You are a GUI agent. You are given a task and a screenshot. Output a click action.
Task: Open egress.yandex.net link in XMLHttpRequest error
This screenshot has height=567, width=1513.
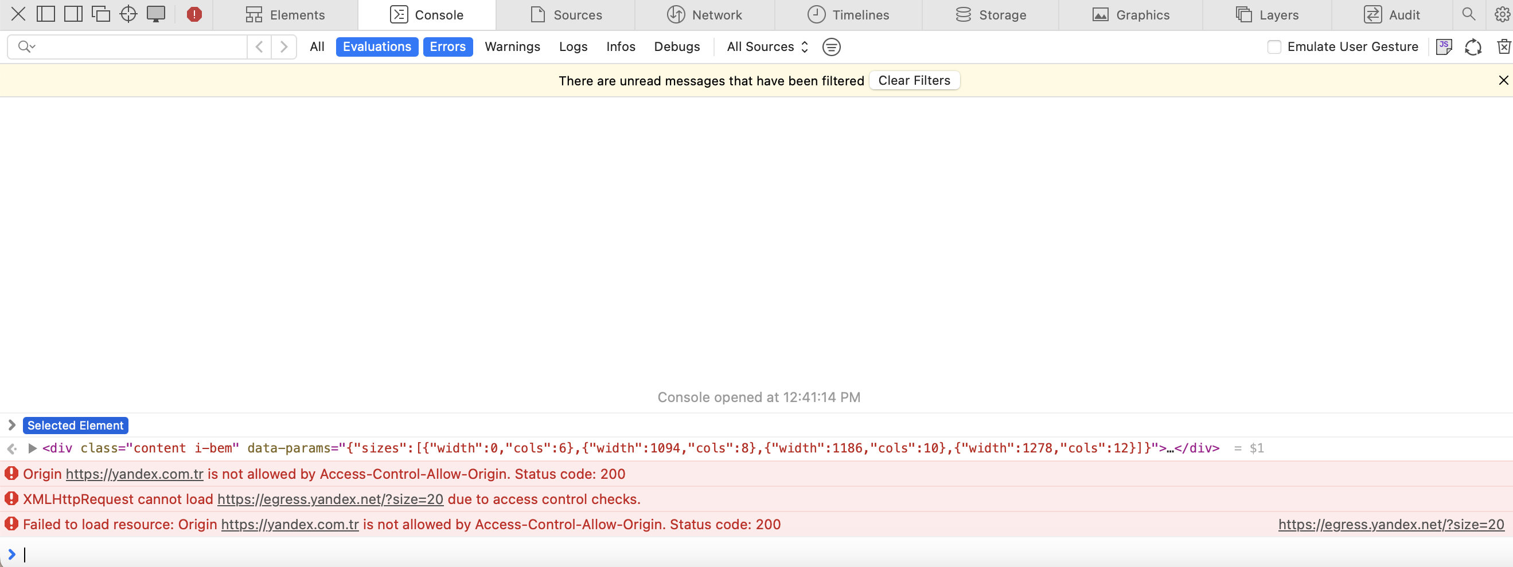330,499
